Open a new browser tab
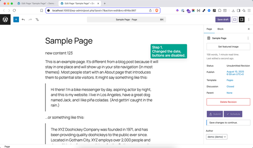This screenshot has height=148, width=253. click(105, 4)
